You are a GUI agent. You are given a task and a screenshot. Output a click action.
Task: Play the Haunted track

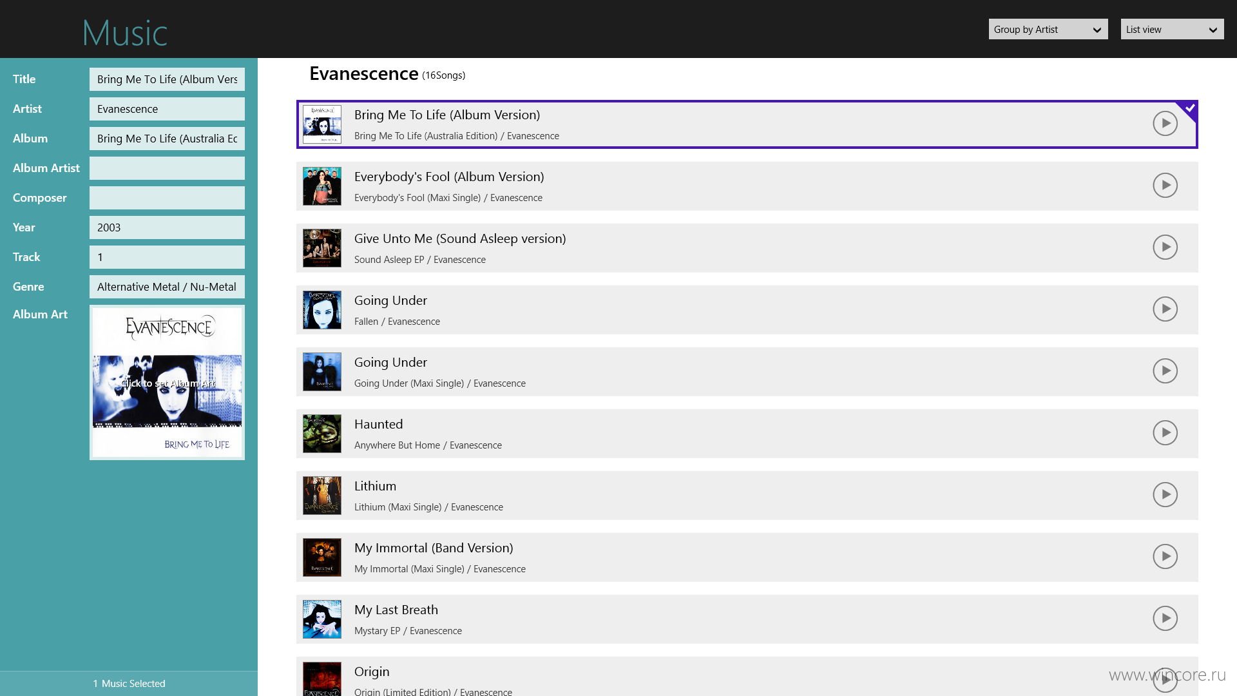[1165, 432]
